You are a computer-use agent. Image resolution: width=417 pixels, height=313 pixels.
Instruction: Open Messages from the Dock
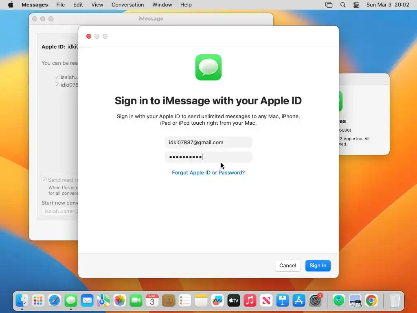point(71,301)
